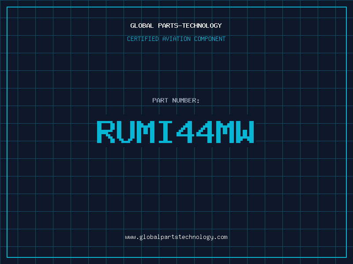This screenshot has width=353, height=264.
Task: Click the word NUMBER: in the label
Action: tap(186, 100)
